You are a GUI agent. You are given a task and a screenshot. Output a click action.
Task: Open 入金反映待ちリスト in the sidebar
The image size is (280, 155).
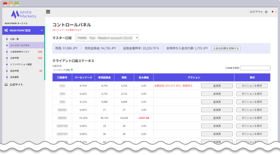point(20,52)
